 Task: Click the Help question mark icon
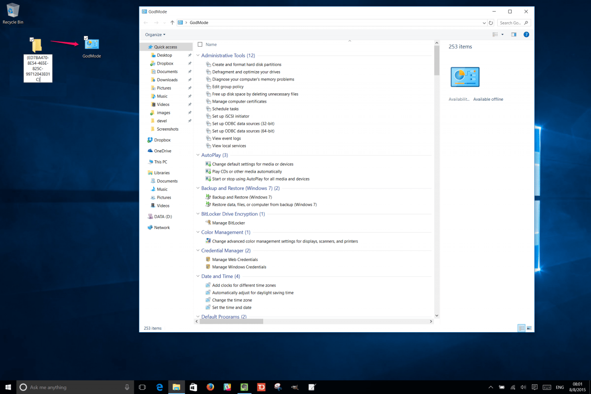pyautogui.click(x=526, y=35)
